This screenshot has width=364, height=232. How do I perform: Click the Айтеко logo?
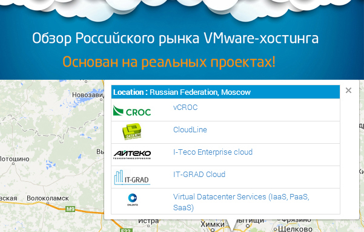[x=132, y=155]
